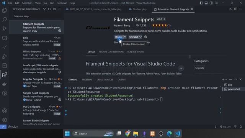Open the Runtime Status tab

coord(136,52)
